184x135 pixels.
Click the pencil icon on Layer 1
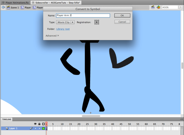click(31, 128)
